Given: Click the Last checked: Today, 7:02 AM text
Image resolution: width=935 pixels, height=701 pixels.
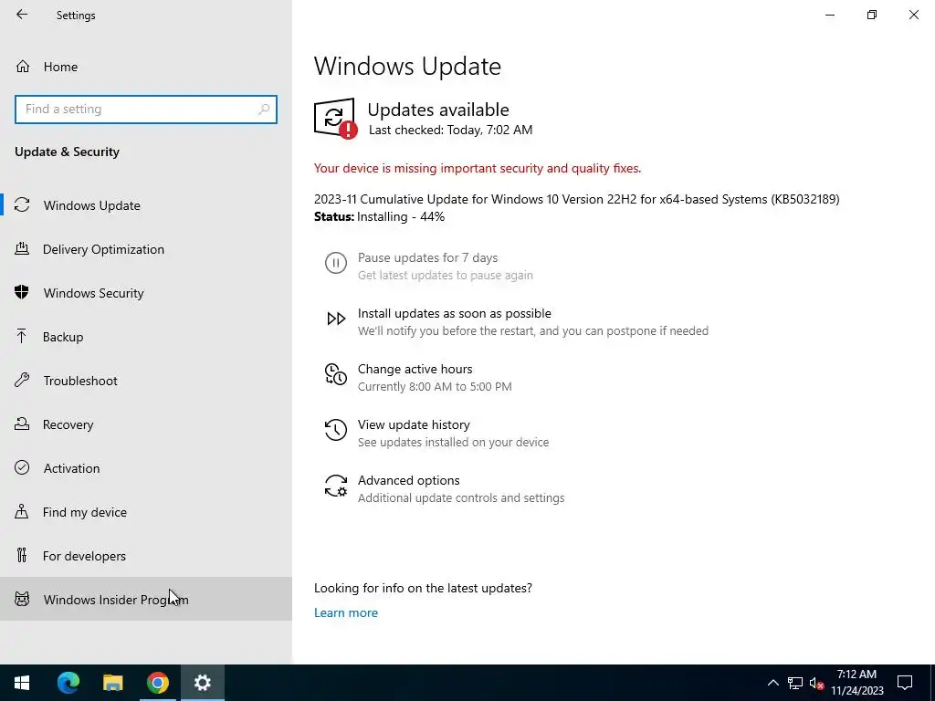Looking at the screenshot, I should [450, 130].
